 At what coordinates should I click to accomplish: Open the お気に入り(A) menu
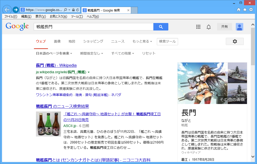58,16
